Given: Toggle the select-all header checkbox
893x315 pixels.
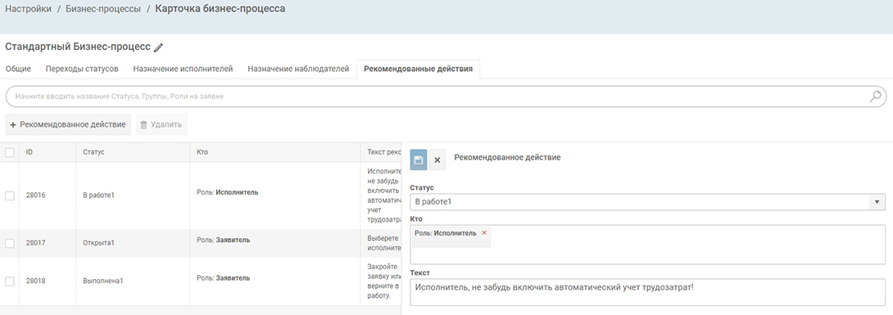Looking at the screenshot, I should tap(10, 152).
